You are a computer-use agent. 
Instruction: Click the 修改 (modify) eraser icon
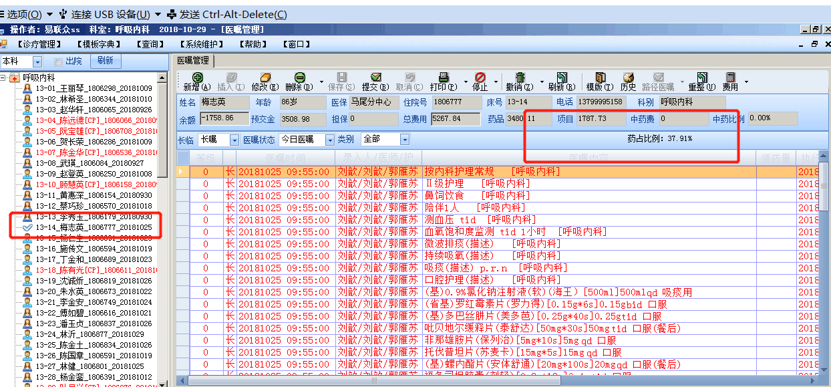tap(265, 78)
